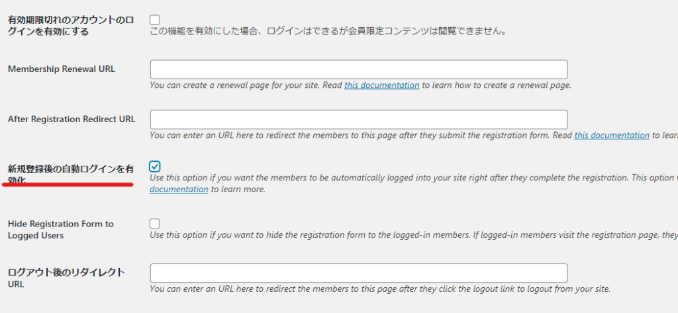Viewport: 678px width, 313px height.
Task: Focus the Membership Renewal URL input field
Action: (359, 69)
